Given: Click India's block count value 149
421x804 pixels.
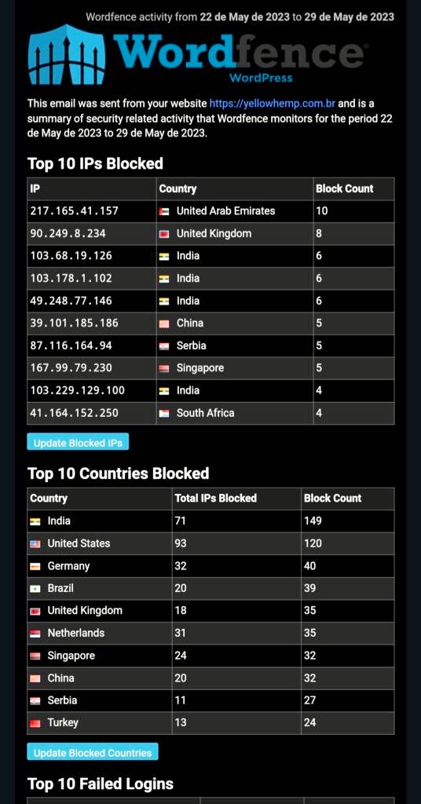Looking at the screenshot, I should click(313, 521).
